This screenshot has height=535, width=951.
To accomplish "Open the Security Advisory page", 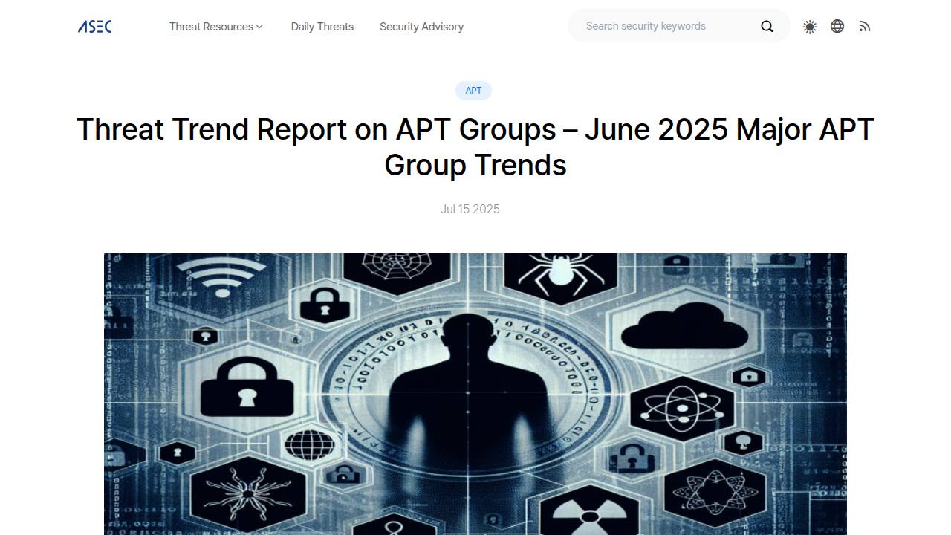I will [x=421, y=27].
